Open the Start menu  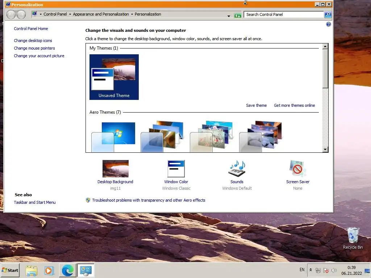click(10, 270)
